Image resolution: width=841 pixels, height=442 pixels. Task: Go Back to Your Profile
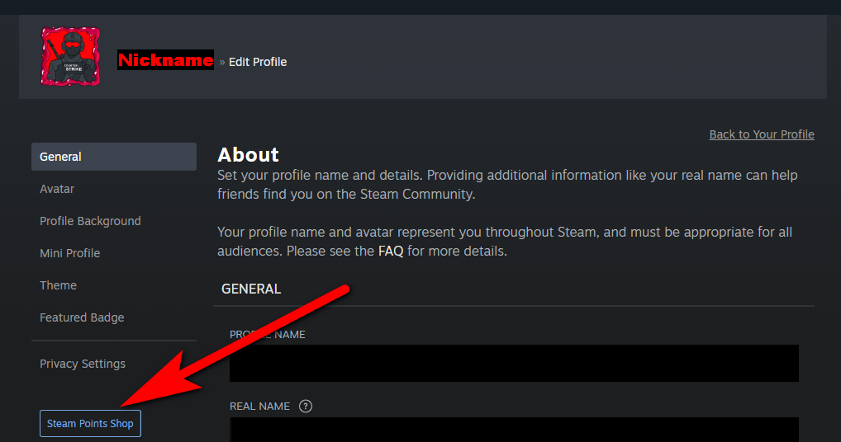[762, 134]
